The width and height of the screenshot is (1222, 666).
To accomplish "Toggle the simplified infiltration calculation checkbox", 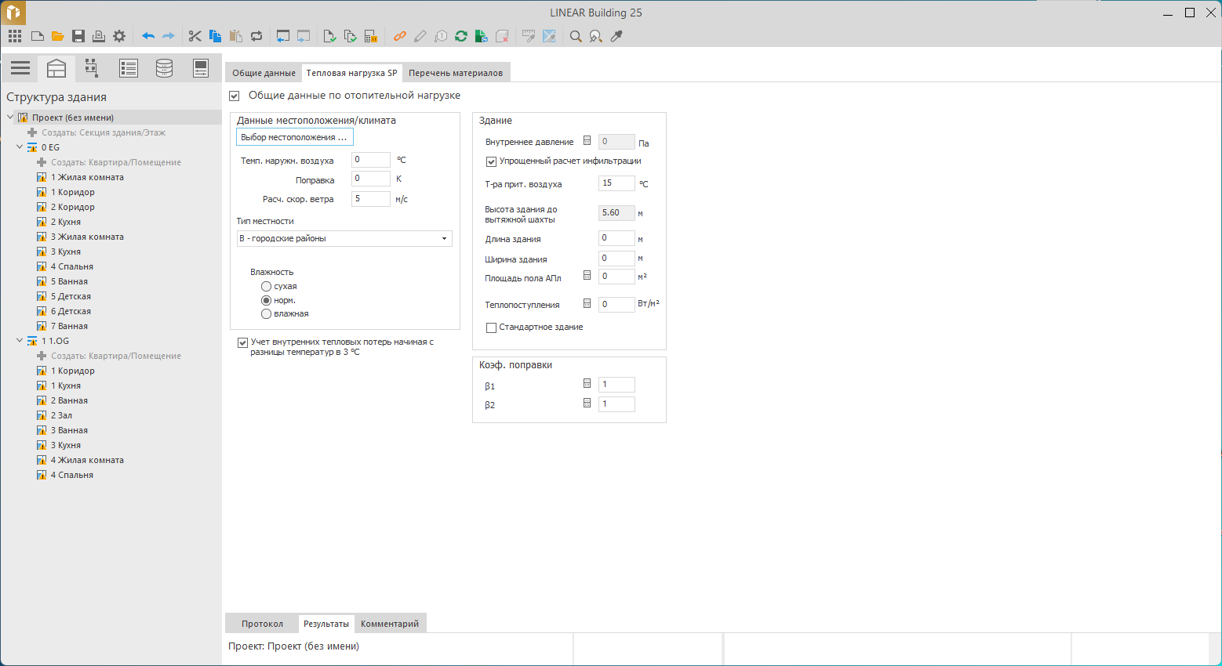I will (x=492, y=161).
